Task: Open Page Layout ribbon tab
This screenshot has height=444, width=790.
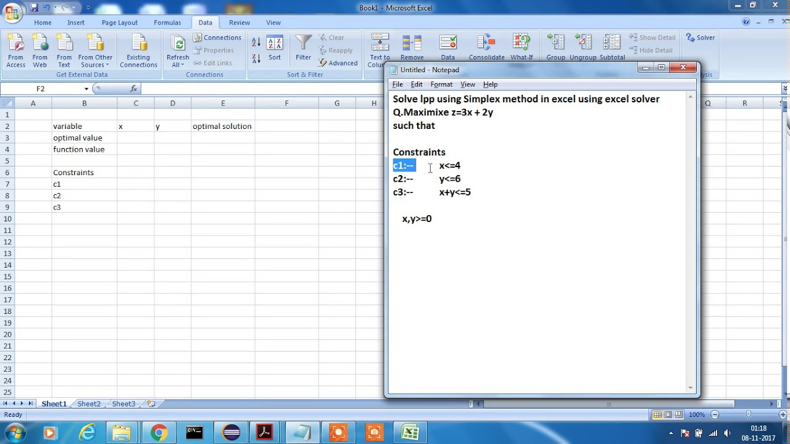Action: point(120,23)
